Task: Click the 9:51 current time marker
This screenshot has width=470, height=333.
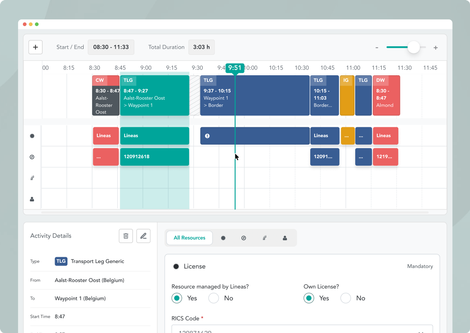Action: click(235, 68)
